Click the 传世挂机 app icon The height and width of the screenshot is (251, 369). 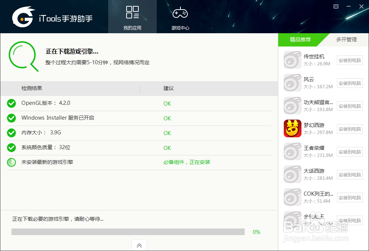point(292,60)
